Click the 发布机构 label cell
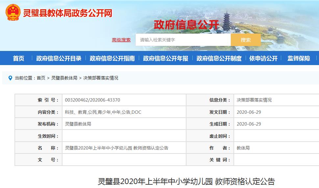 [38, 124]
